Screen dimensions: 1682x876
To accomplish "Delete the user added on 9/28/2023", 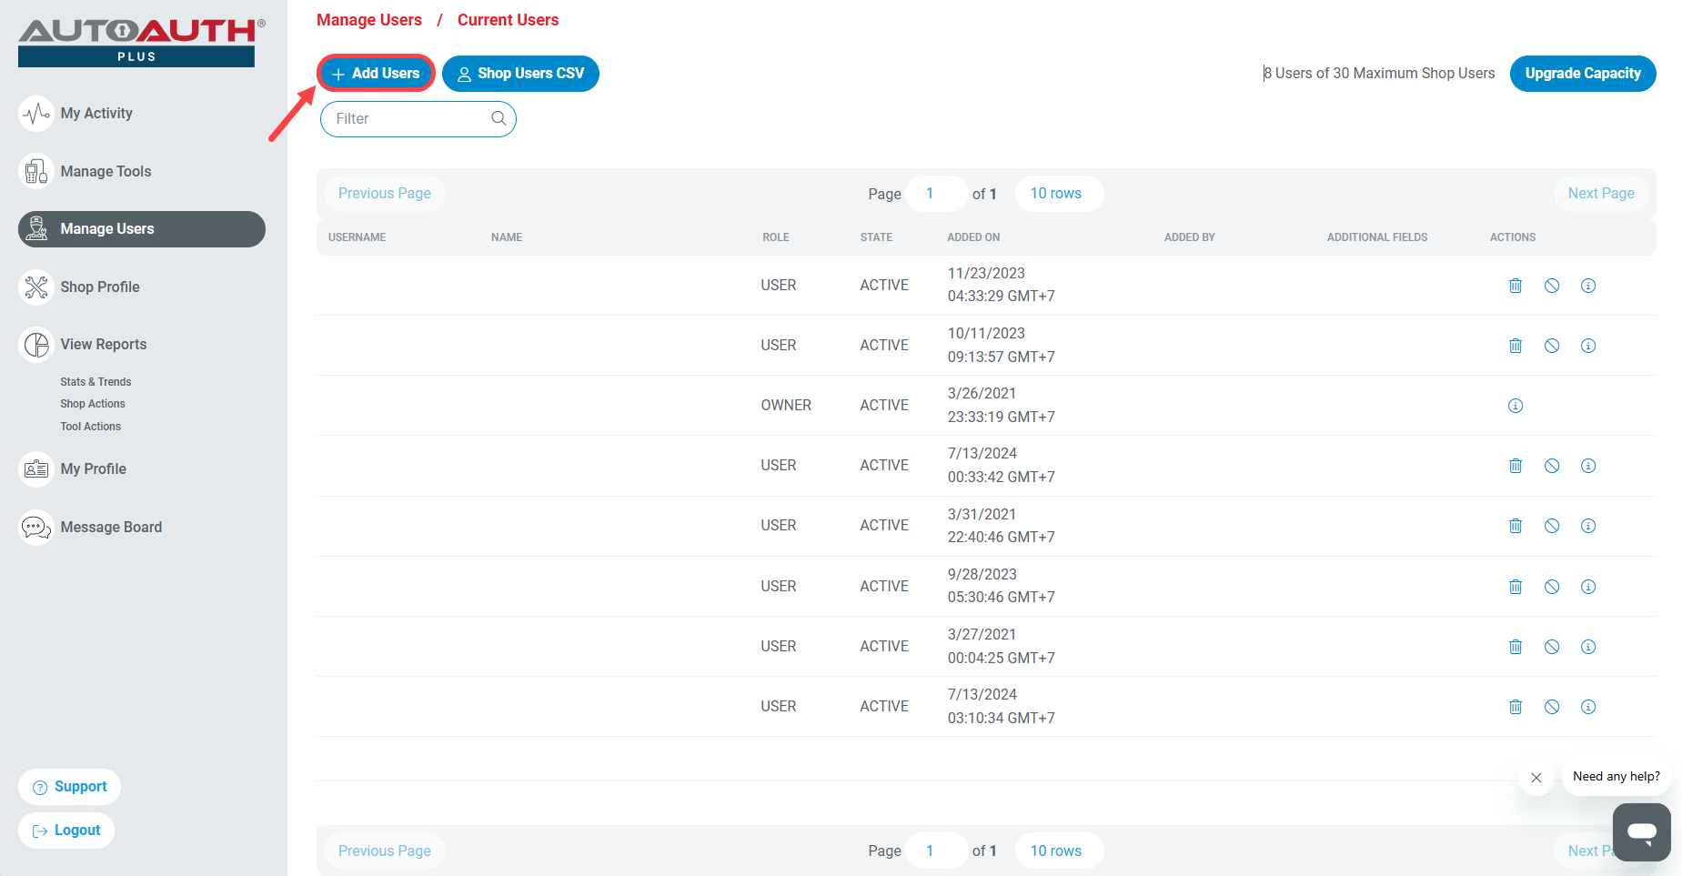I will [1516, 587].
